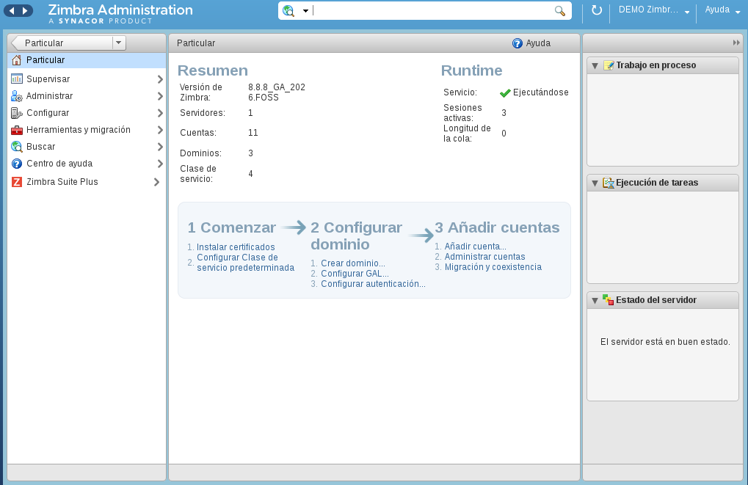Expand the Centro de ayuda chevron
Image resolution: width=748 pixels, height=485 pixels.
click(160, 164)
